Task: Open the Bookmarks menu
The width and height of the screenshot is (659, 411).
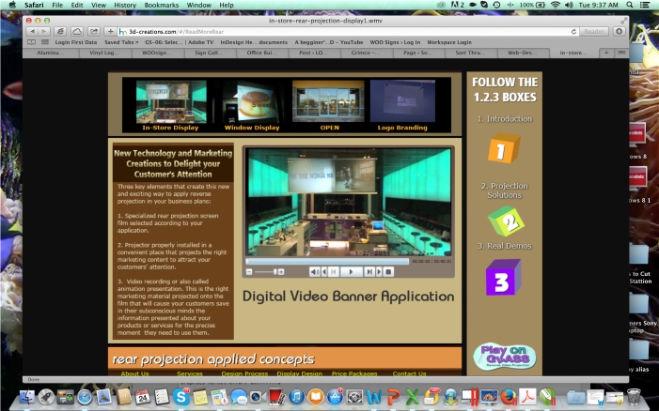Action: pos(161,5)
